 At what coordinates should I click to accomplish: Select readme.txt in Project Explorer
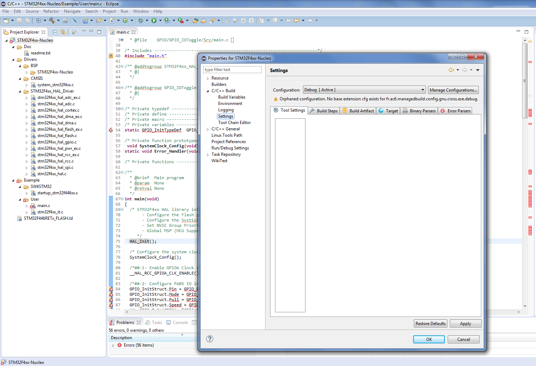[x=40, y=53]
